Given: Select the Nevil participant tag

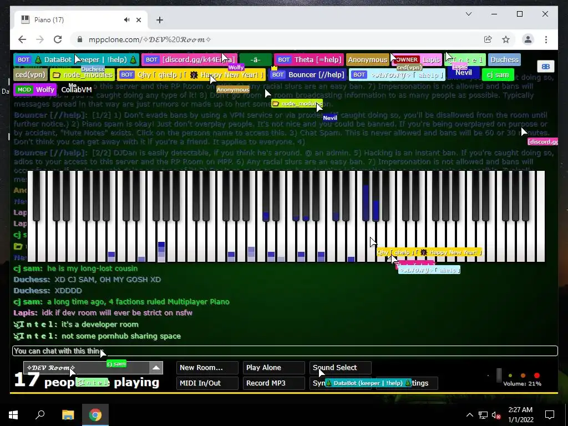Looking at the screenshot, I should coord(464,73).
